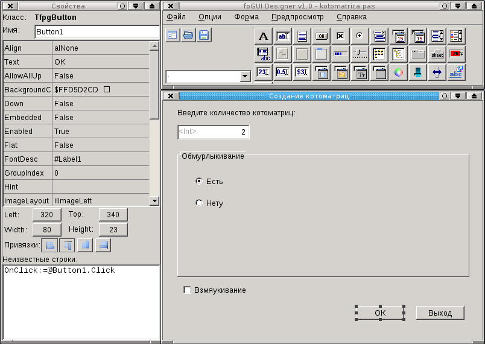Viewport: 485px width, 344px height.
Task: Open the 'Файл' menu
Action: (x=176, y=17)
